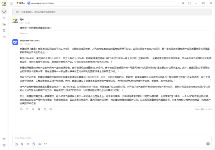This screenshot has height=150, width=215.
Task: Toggle the highlighted knowledge base input option
Action: tap(34, 144)
